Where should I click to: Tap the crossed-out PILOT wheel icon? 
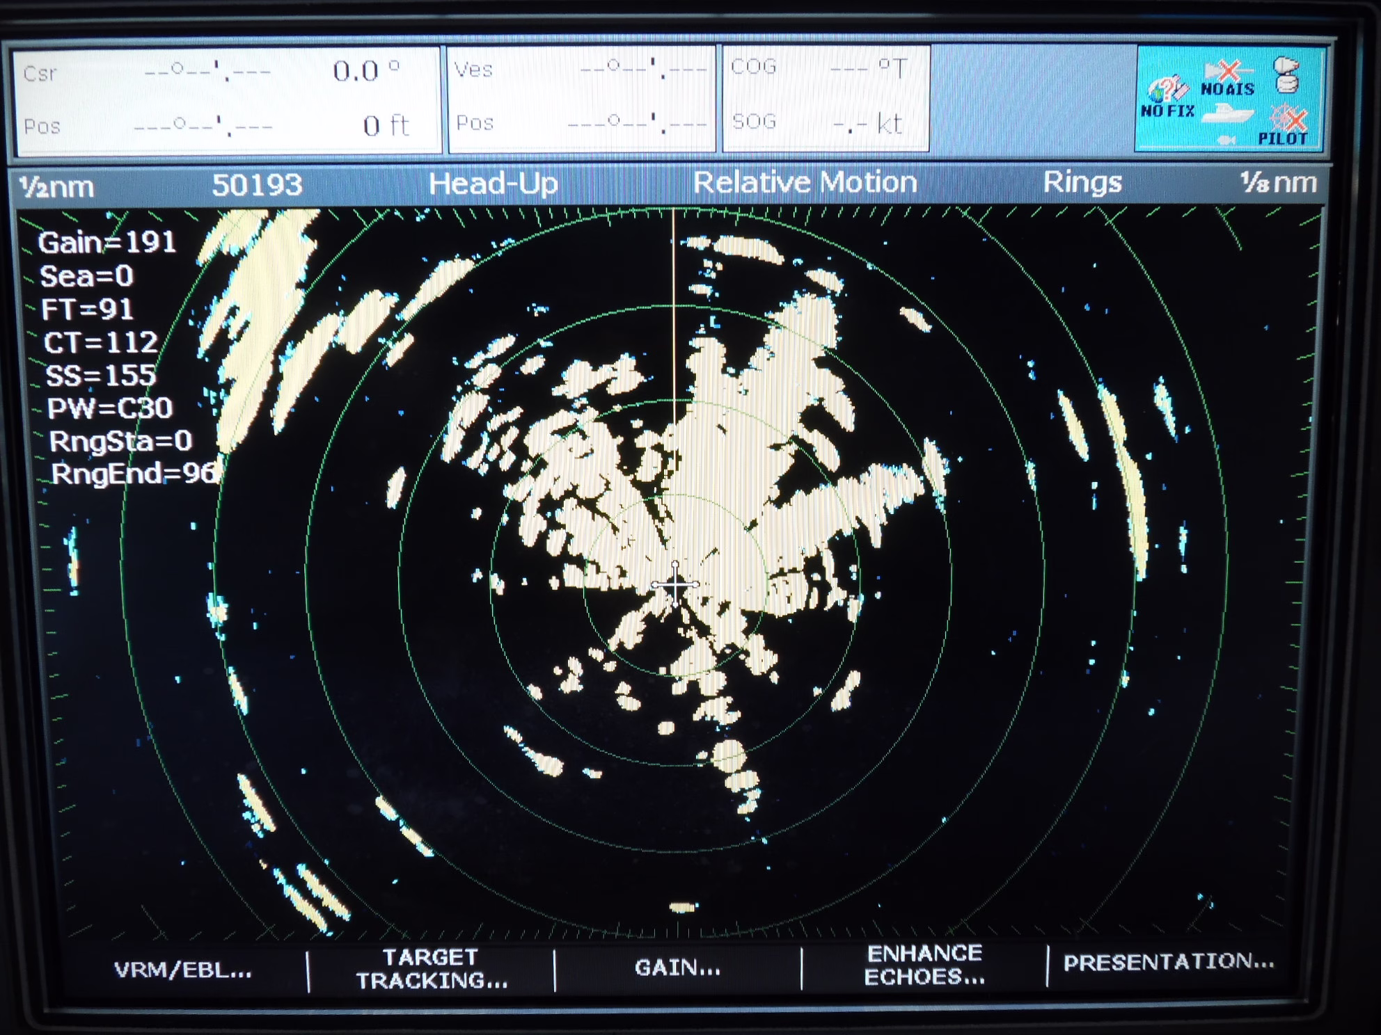pos(1284,125)
